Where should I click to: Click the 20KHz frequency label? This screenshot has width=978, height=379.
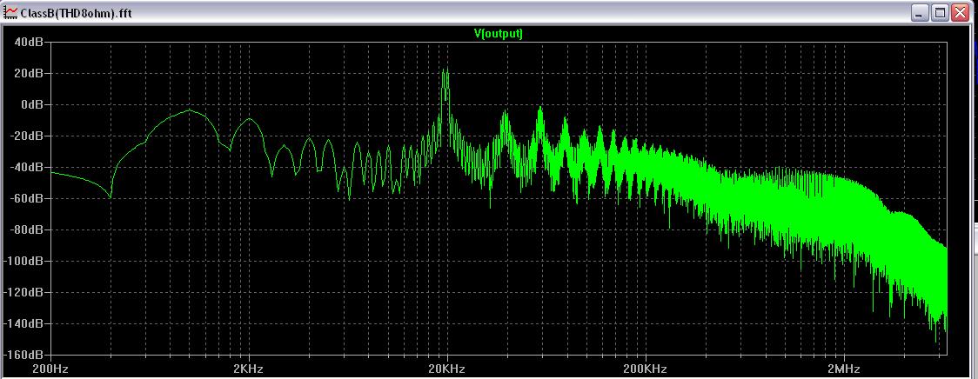(x=446, y=369)
